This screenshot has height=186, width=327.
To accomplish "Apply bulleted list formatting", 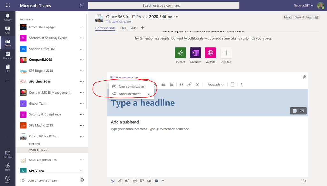I will (x=164, y=84).
